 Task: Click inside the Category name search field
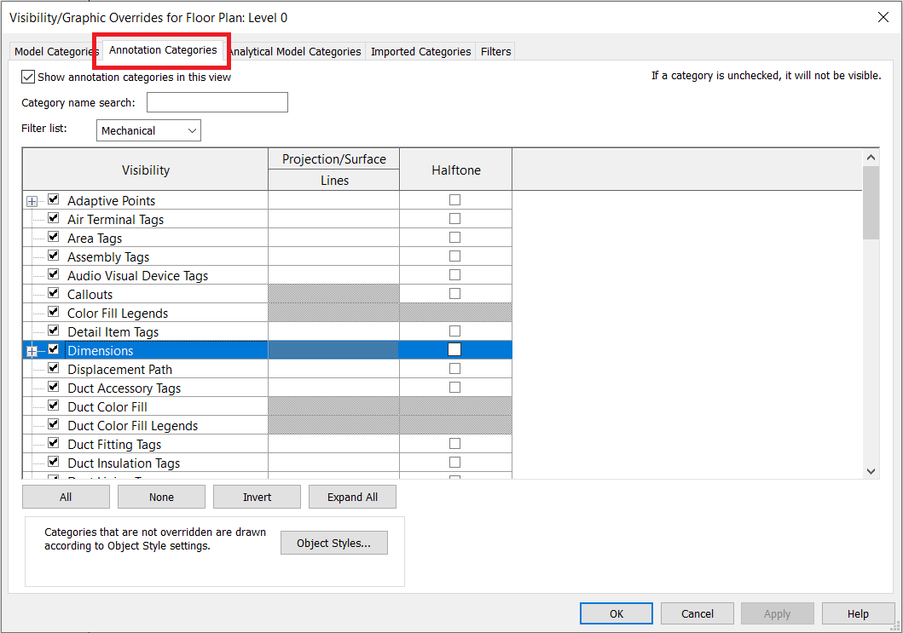217,101
